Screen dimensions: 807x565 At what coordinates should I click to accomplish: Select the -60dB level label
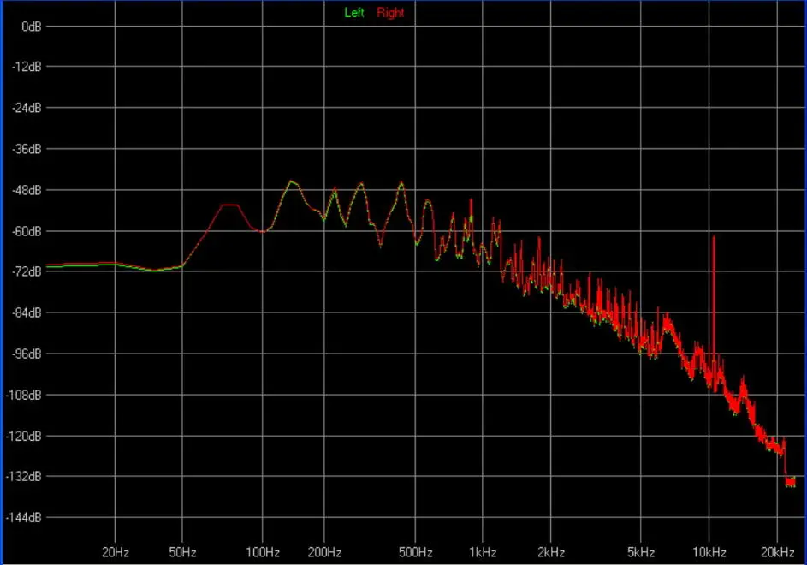click(x=27, y=231)
